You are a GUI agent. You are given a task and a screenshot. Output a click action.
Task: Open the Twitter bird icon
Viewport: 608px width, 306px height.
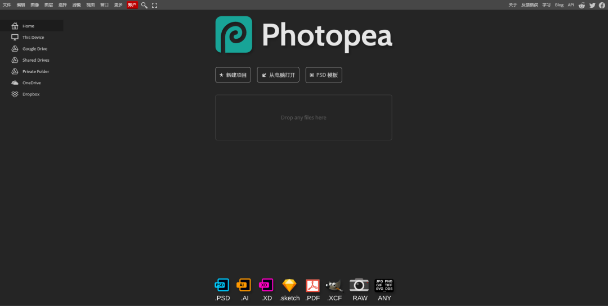pyautogui.click(x=592, y=5)
